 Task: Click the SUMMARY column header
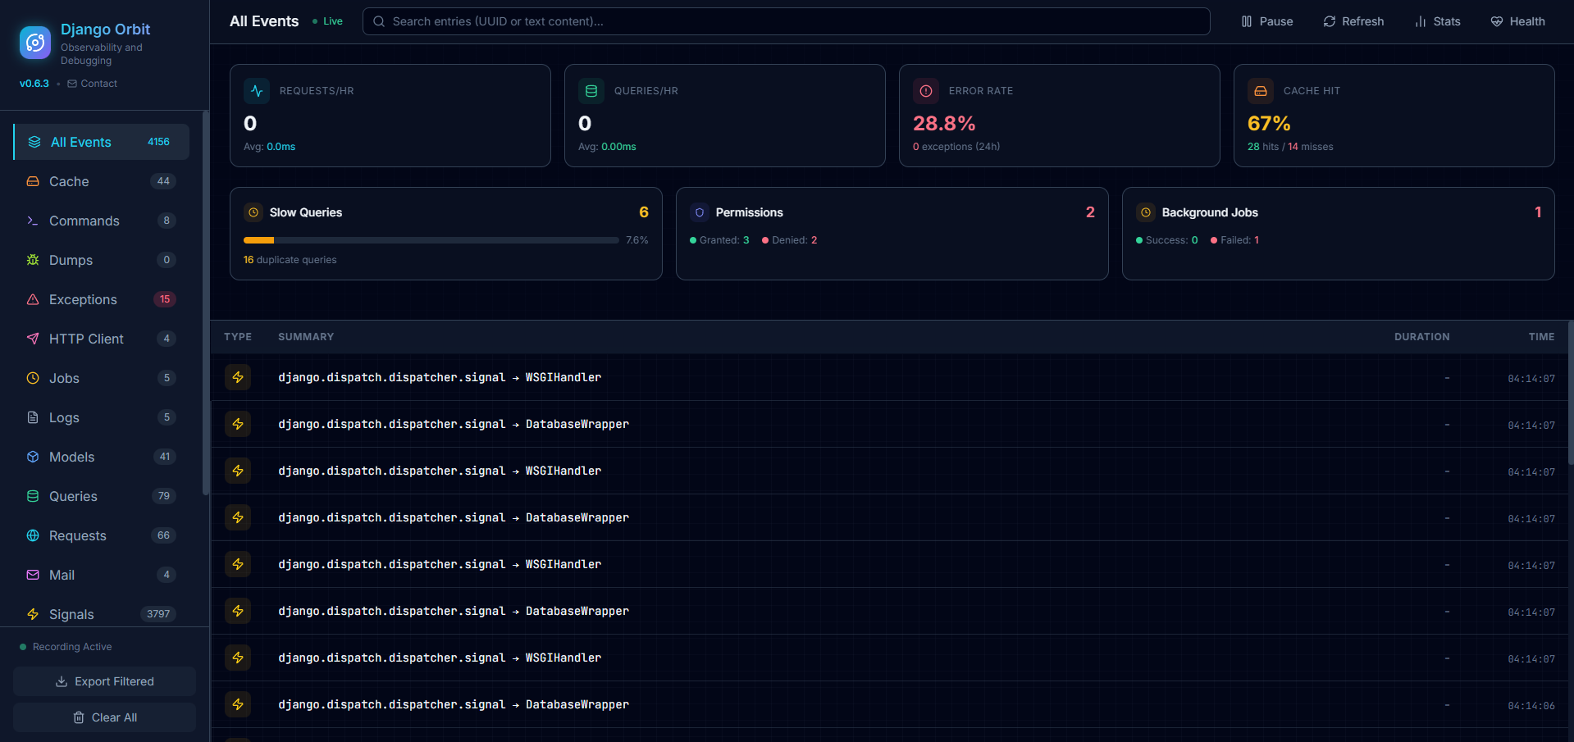[306, 337]
